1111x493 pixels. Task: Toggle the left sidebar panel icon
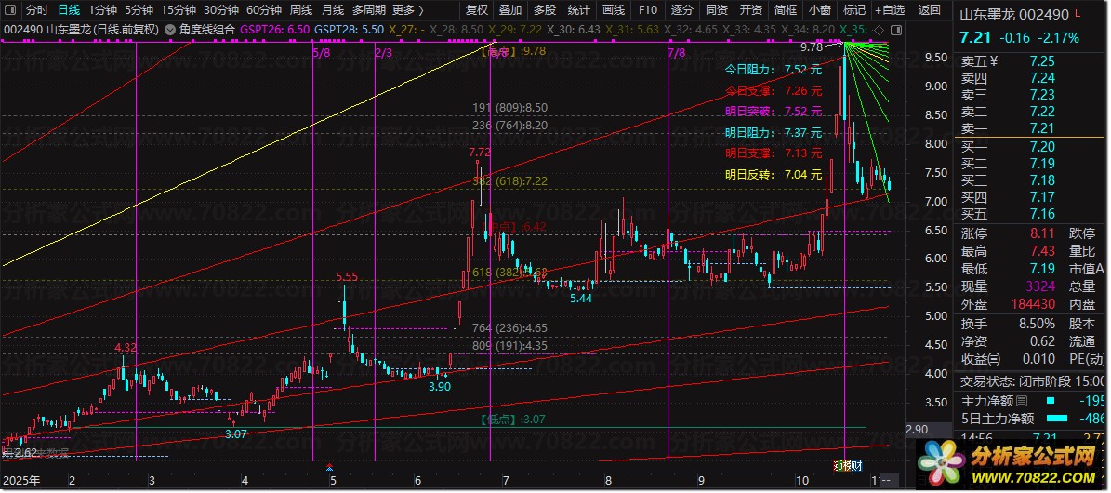click(10, 10)
